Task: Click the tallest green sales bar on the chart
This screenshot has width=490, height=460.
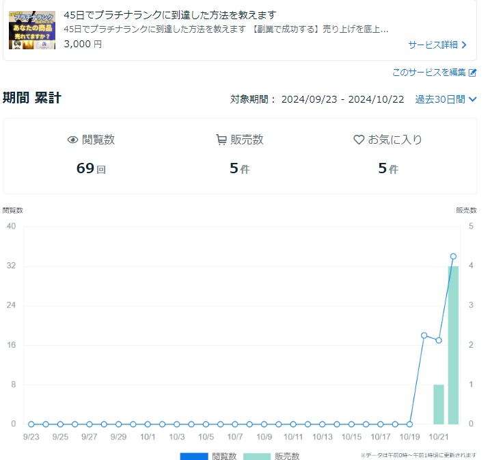Action: tap(453, 346)
